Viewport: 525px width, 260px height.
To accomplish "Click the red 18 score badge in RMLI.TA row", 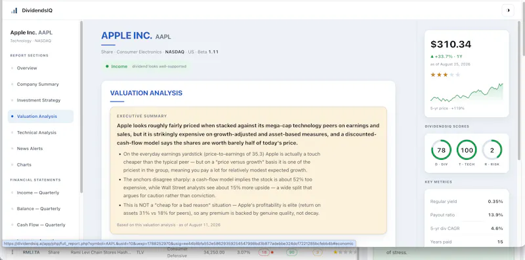I will [264, 253].
